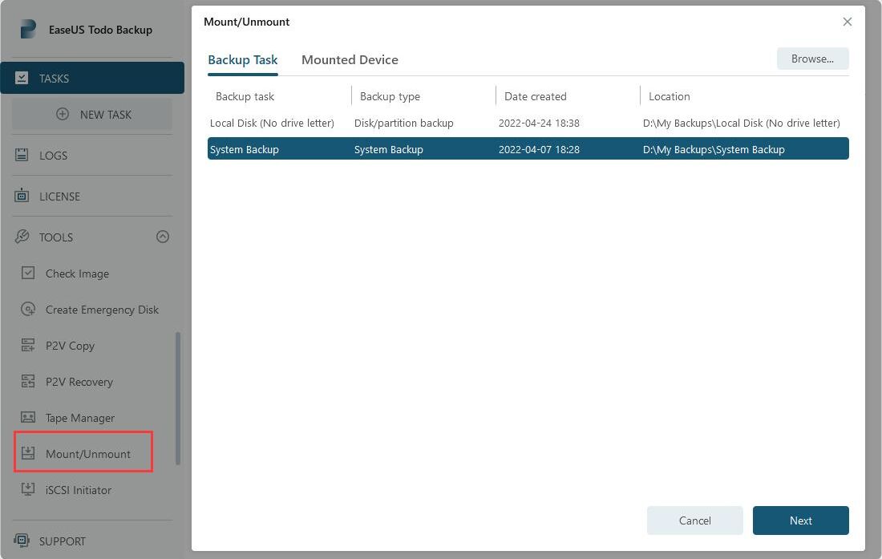882x559 pixels.
Task: Click the SUPPORT icon
Action: (22, 541)
